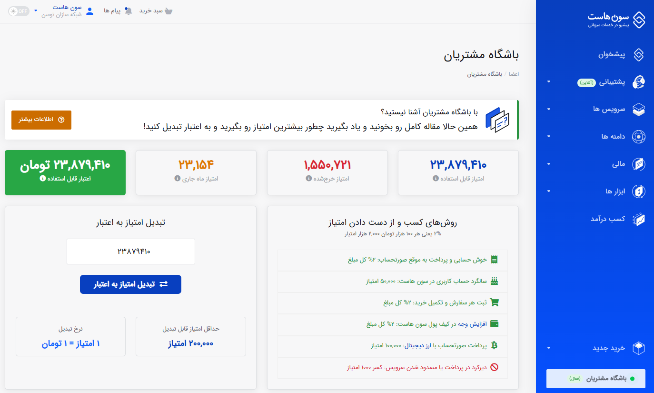Click the روش‌های کسب و از دست دادن امتیاز heading

tap(393, 222)
